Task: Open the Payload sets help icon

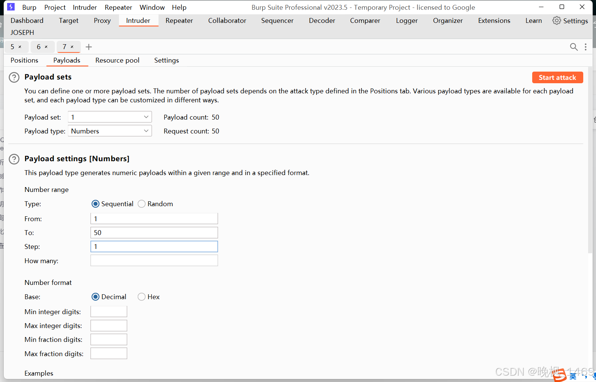Action: [14, 77]
